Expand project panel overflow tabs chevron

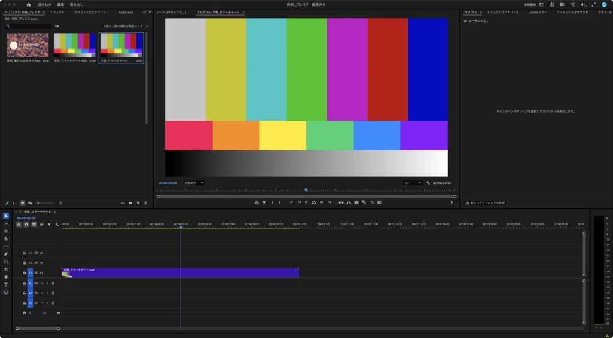[150, 13]
